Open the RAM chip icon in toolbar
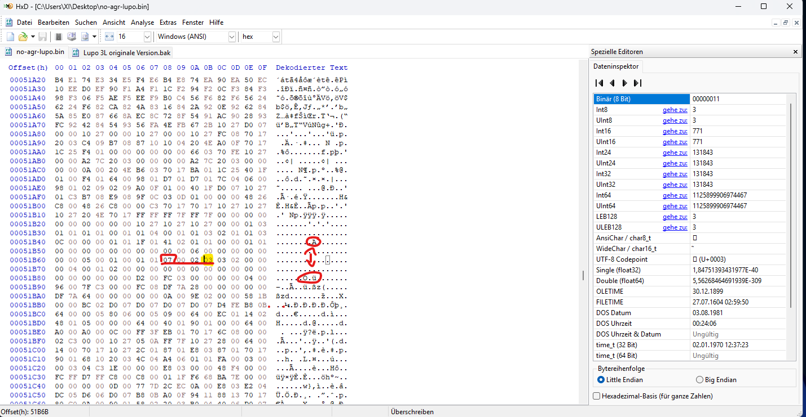806x417 pixels. [x=58, y=37]
